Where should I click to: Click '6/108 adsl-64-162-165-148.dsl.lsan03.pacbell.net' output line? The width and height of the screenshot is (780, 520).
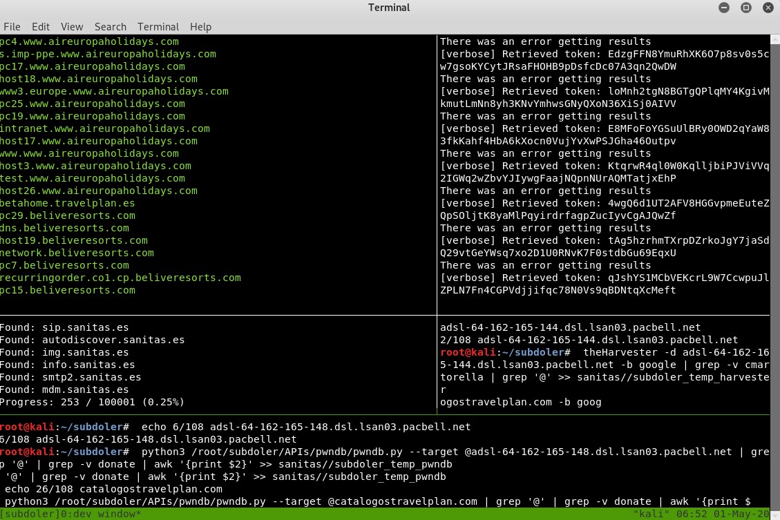(x=149, y=439)
